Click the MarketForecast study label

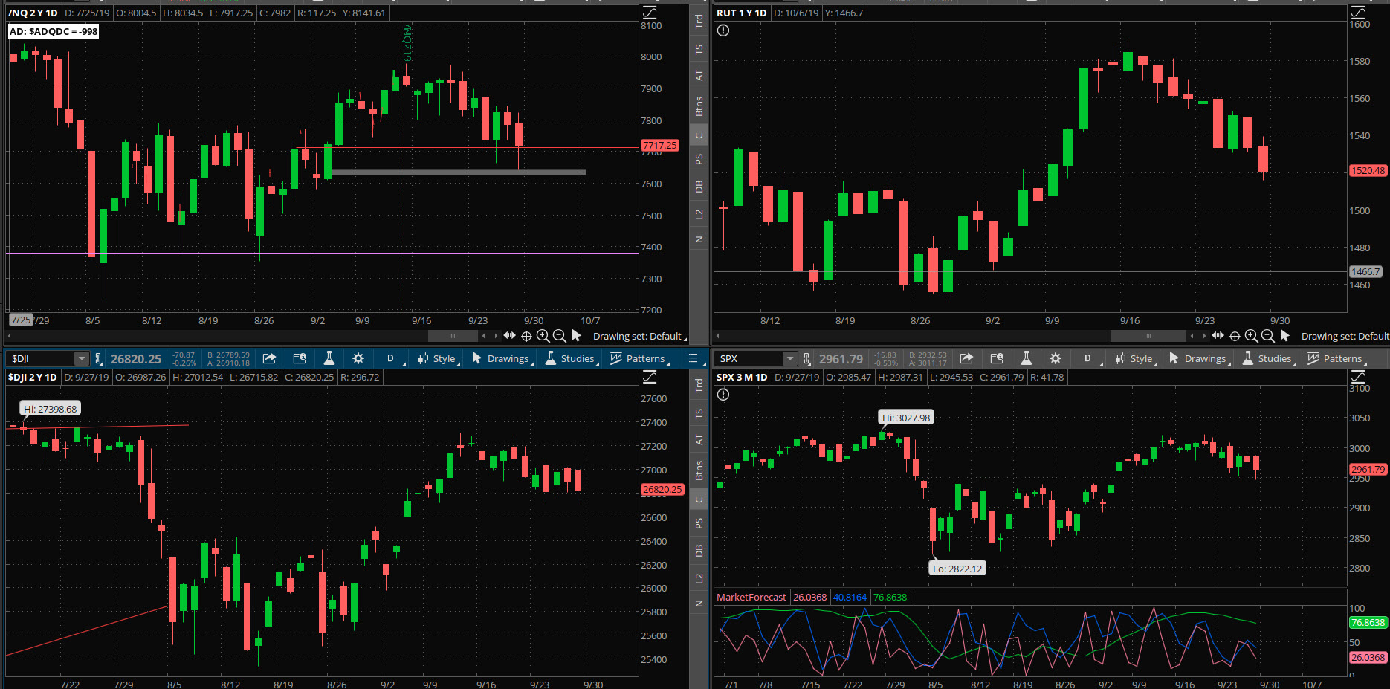pyautogui.click(x=751, y=598)
